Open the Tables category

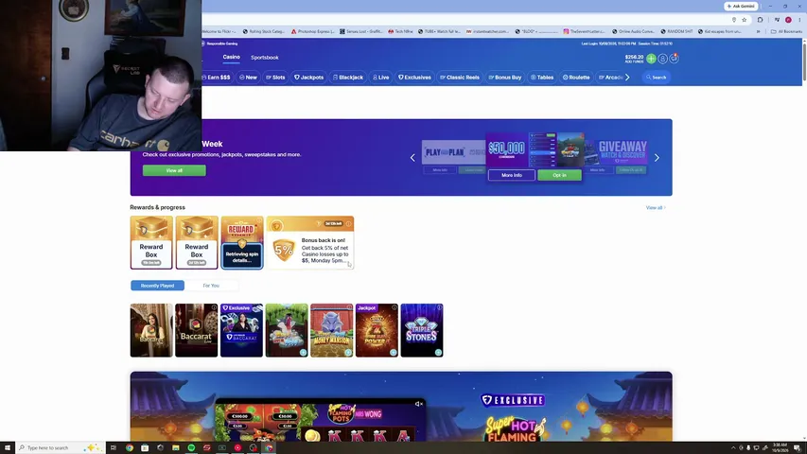tap(542, 78)
